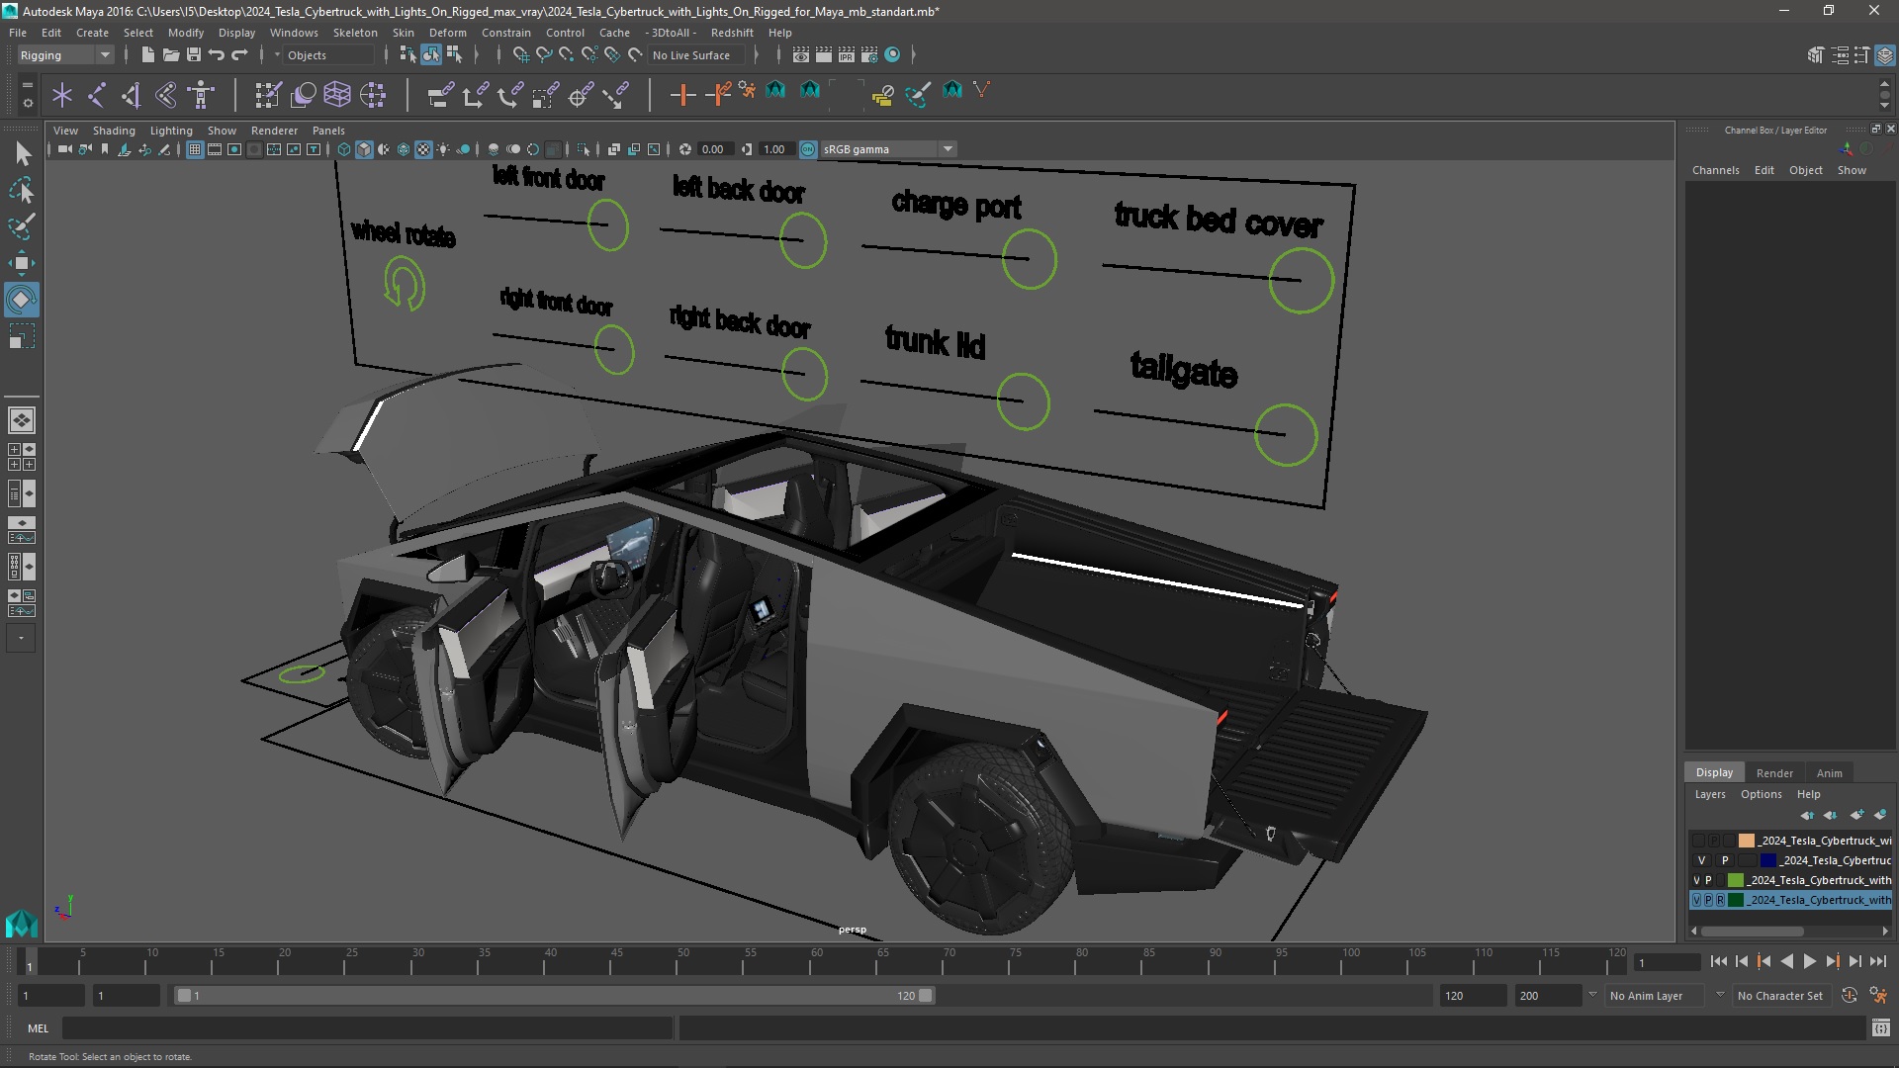Click the peach layer color swatch
Image resolution: width=1899 pixels, height=1068 pixels.
[x=1747, y=841]
